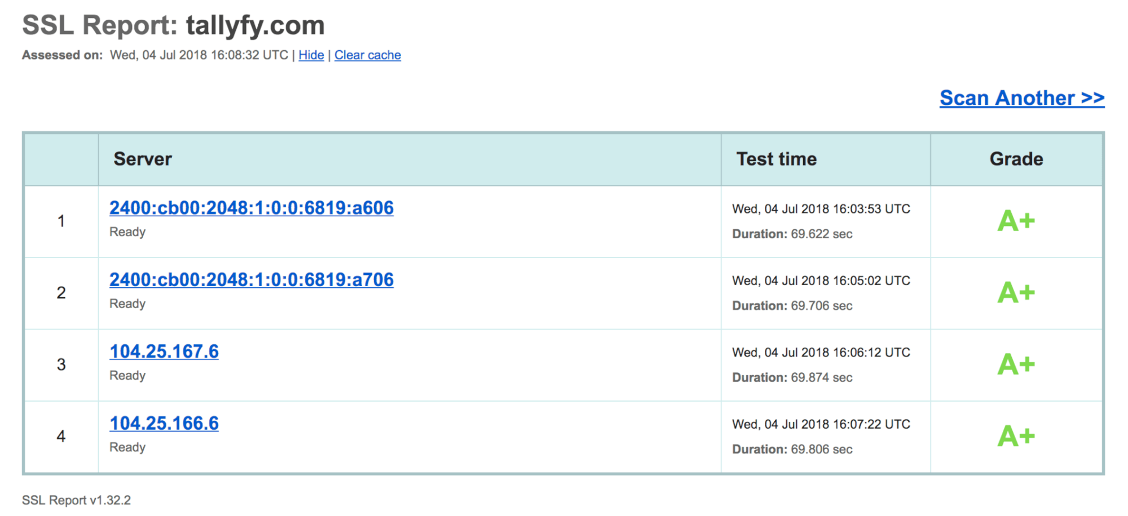Clear the cached assessment

(367, 55)
